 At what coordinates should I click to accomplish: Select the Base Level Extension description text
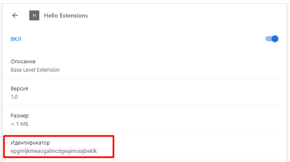click(x=35, y=70)
